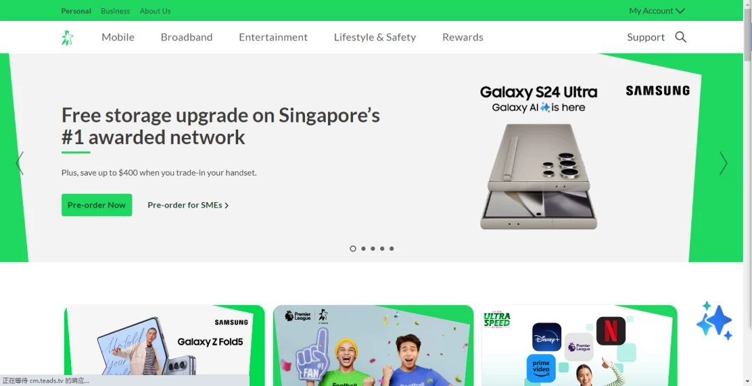Switch to the Business tab
The height and width of the screenshot is (386, 752).
[115, 11]
